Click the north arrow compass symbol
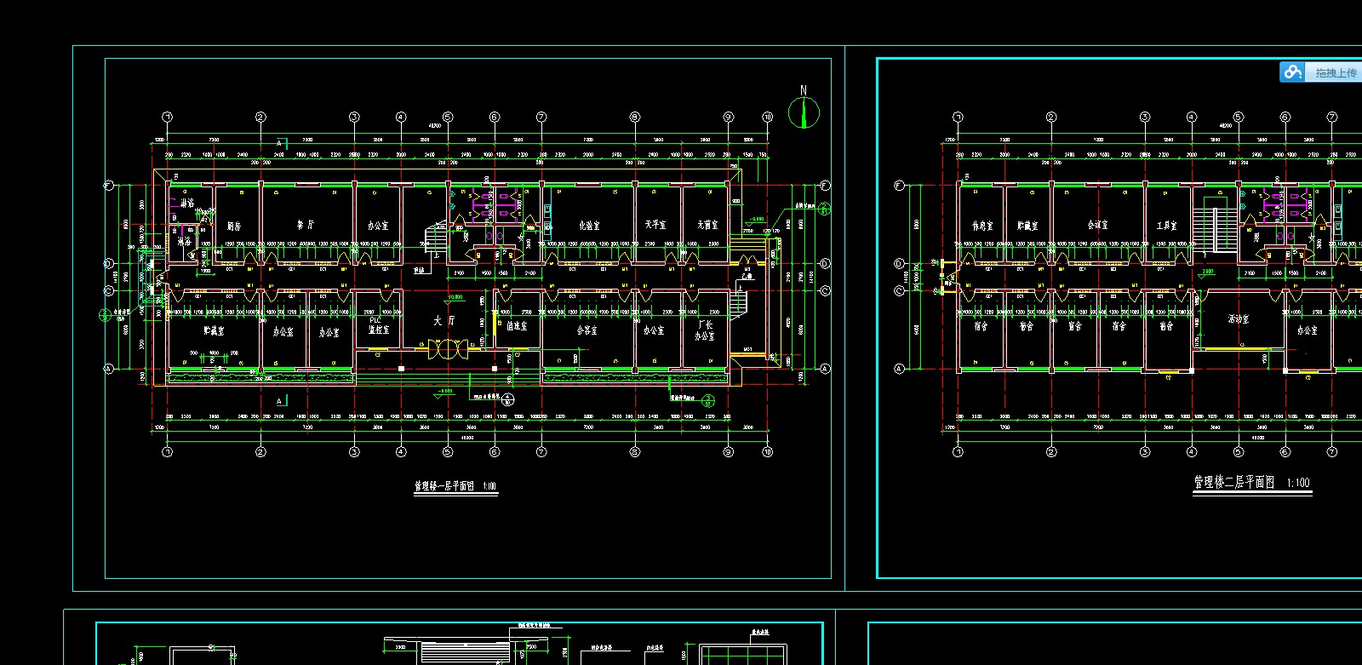This screenshot has height=665, width=1362. (804, 112)
